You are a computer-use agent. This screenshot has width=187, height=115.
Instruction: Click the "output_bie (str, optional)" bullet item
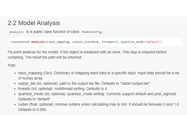coord(84,83)
